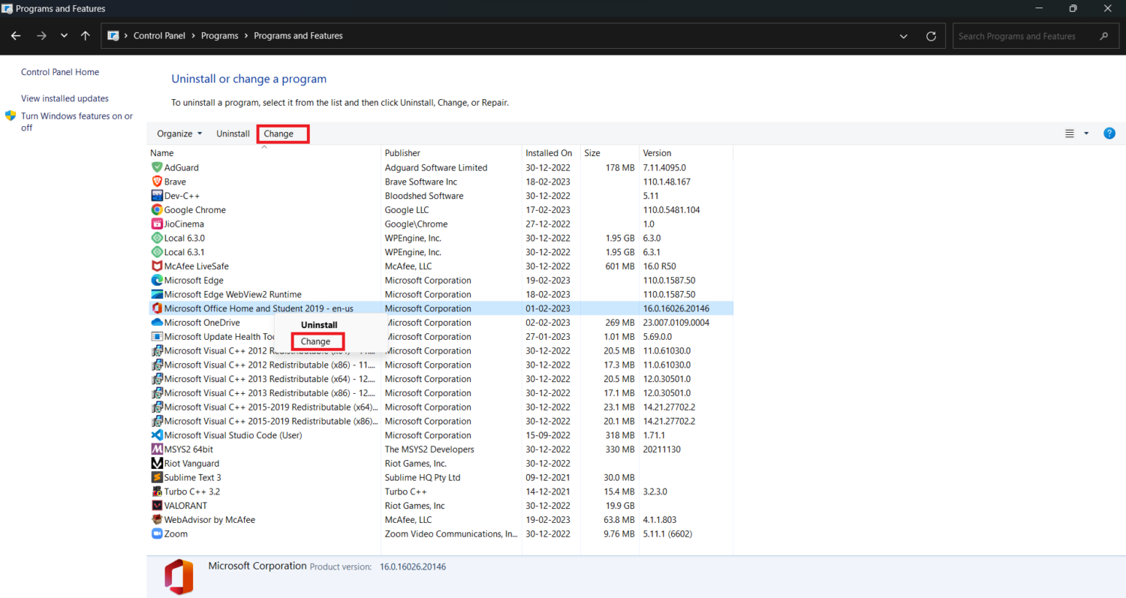
Task: Click Zoom Video Communications publisher cell
Action: point(451,533)
